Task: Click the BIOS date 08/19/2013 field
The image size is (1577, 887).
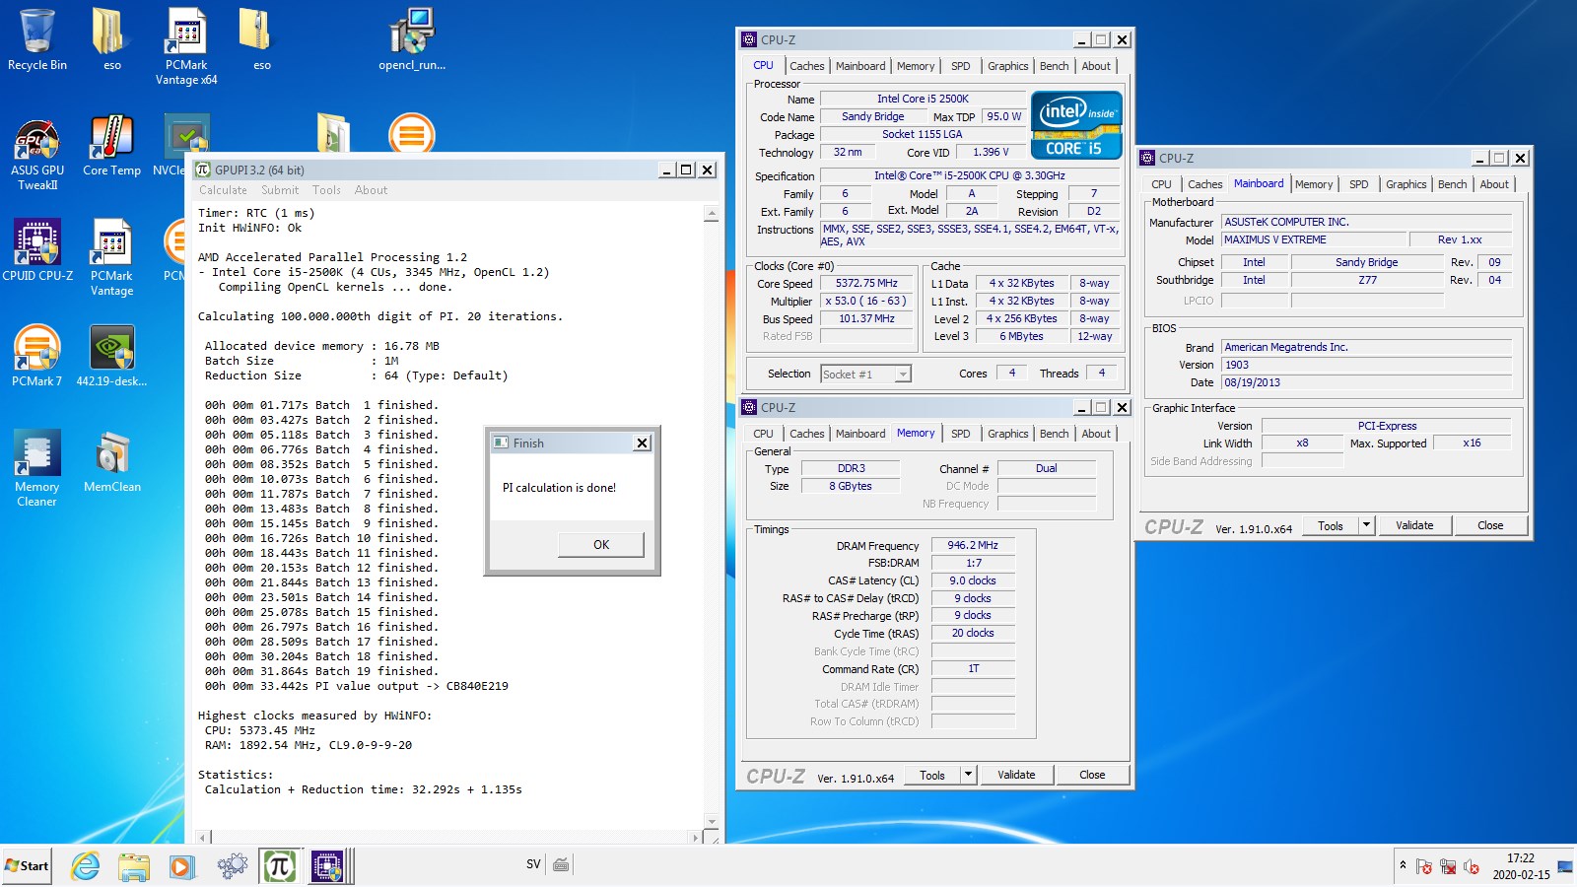Action: [1366, 382]
